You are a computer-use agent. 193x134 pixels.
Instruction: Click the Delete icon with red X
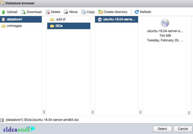[x=47, y=12]
